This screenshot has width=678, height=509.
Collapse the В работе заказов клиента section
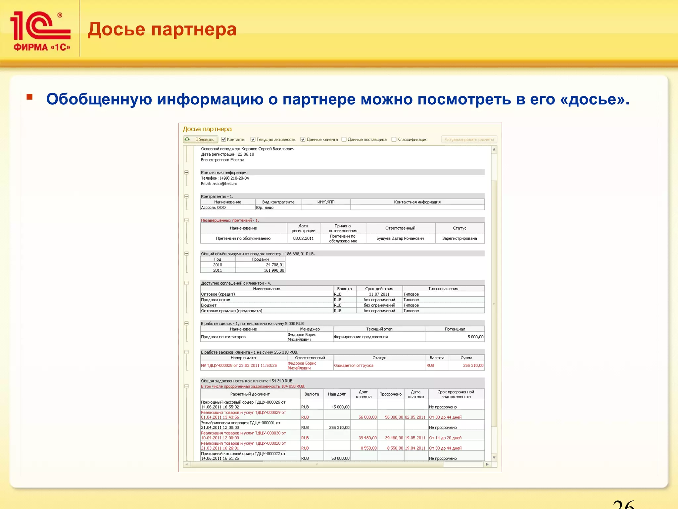coord(186,352)
